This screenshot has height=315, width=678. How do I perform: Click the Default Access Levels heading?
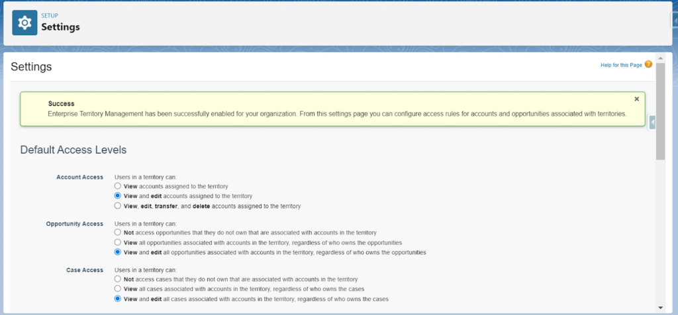pos(73,150)
